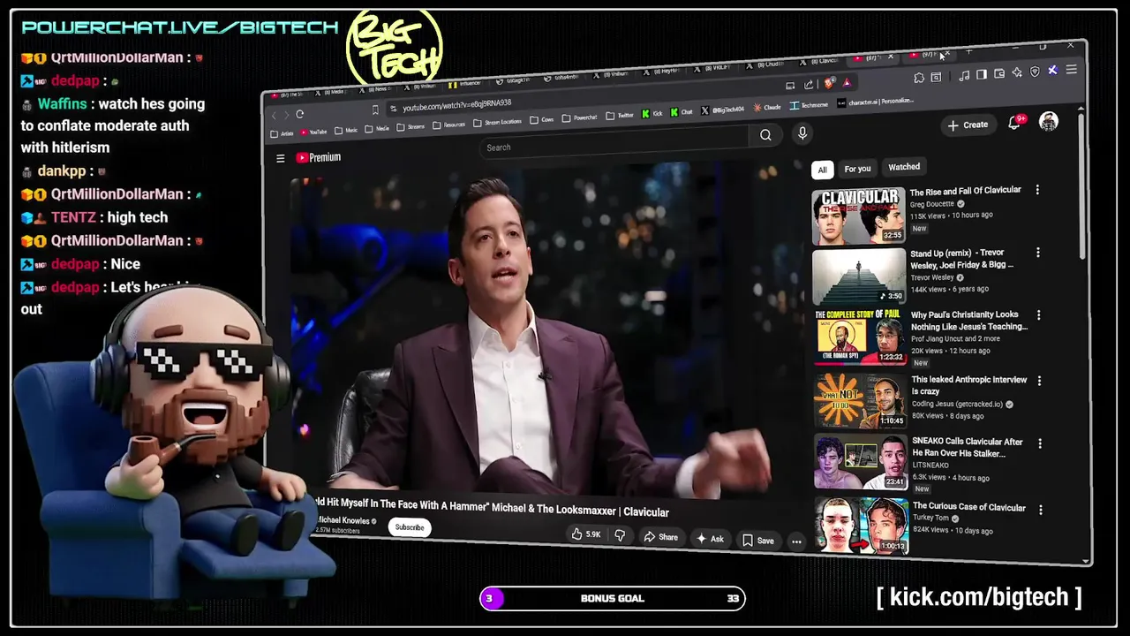Click the Share button under video
The width and height of the screenshot is (1130, 636).
coord(660,537)
